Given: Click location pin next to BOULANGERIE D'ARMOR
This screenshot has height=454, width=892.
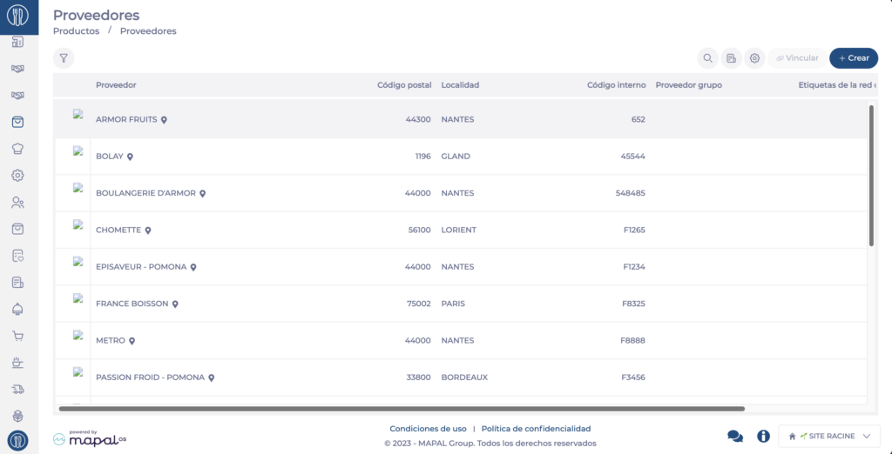Looking at the screenshot, I should pos(202,194).
